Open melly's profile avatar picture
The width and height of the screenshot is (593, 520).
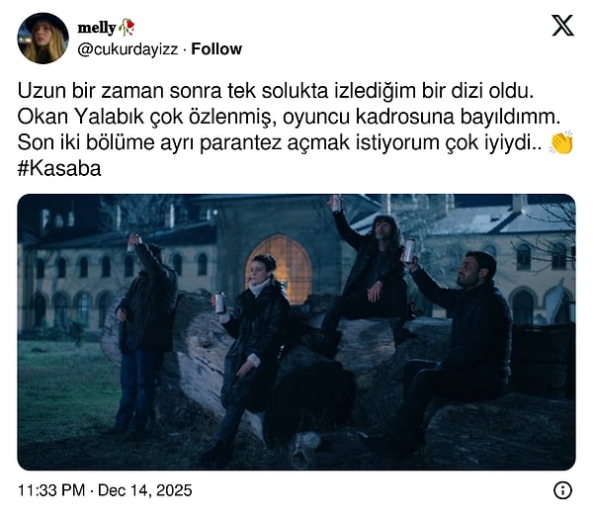pyautogui.click(x=43, y=39)
